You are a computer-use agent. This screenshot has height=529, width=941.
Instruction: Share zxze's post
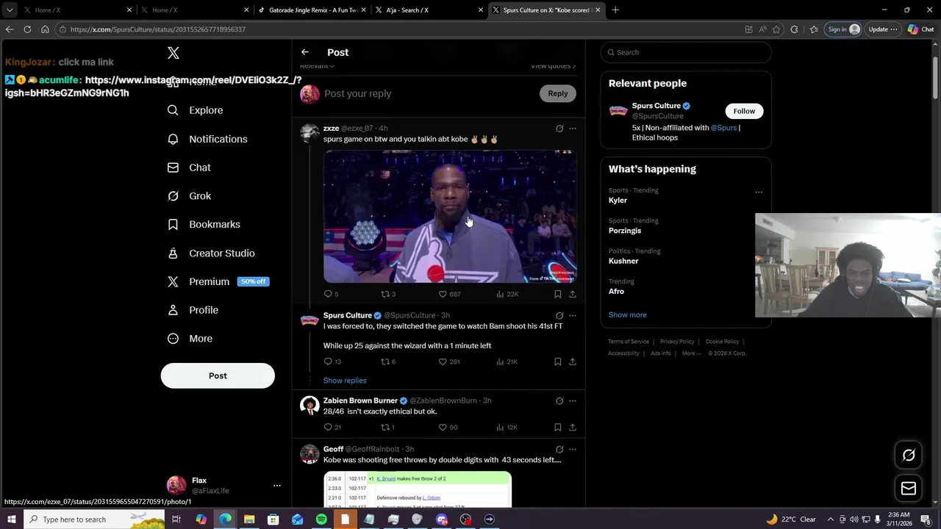573,294
